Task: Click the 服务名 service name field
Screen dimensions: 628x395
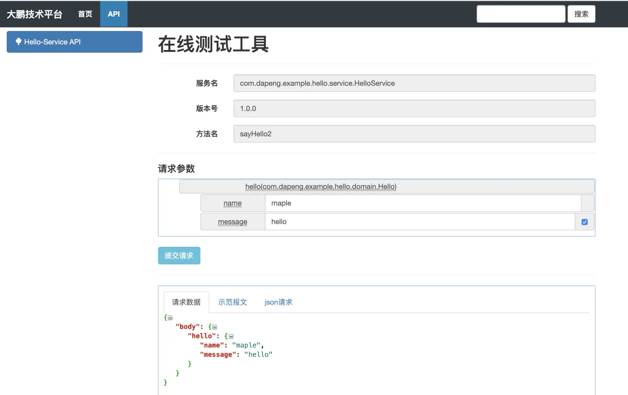Action: coord(414,83)
